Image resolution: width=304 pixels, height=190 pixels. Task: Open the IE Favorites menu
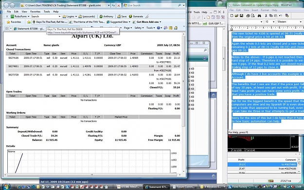(36, 12)
